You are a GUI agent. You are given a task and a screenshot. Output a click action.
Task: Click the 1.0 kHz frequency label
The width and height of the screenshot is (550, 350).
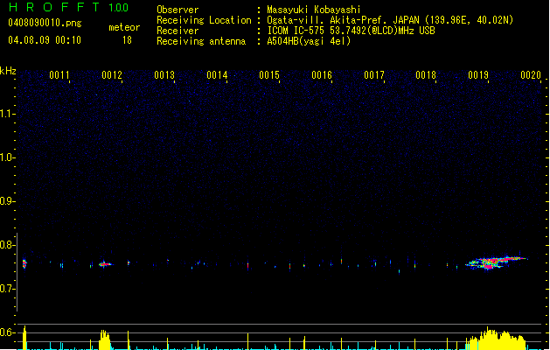7,157
